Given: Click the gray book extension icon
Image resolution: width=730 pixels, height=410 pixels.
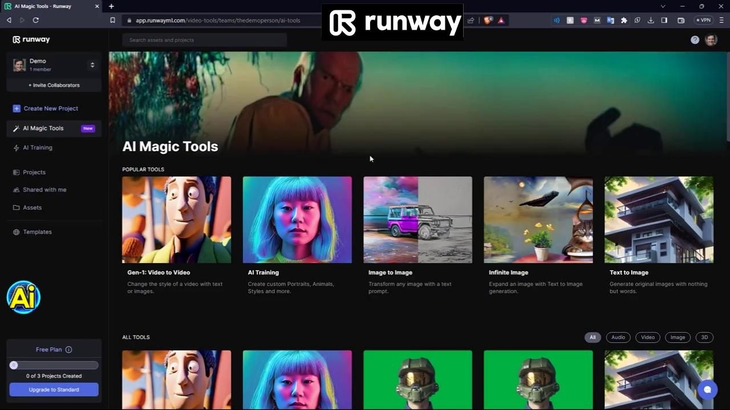Looking at the screenshot, I should 570,20.
